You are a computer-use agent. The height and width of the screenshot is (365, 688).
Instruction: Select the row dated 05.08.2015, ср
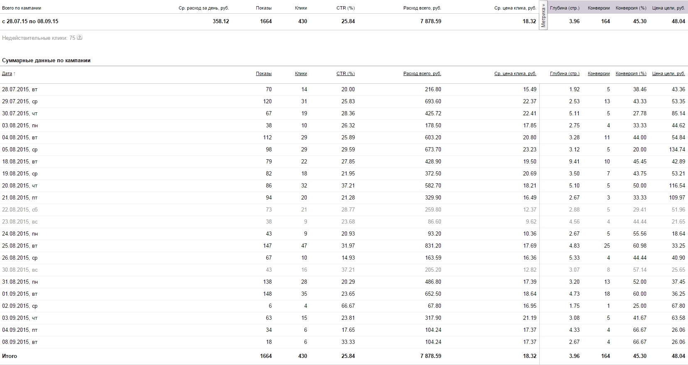click(344, 149)
